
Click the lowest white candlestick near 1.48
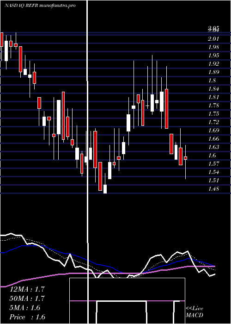(105, 189)
